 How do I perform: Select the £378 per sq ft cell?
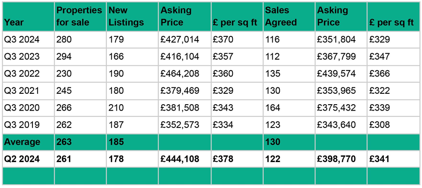click(223, 159)
